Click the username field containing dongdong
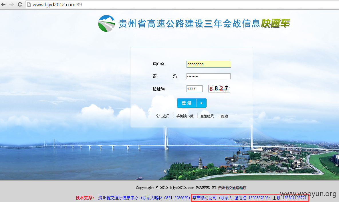This screenshot has height=202, width=339. click(x=209, y=64)
